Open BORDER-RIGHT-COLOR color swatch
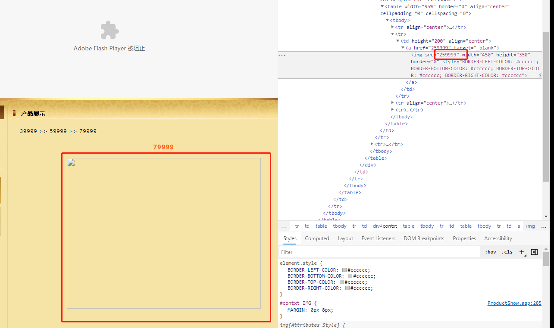The width and height of the screenshot is (554, 328). [x=347, y=288]
